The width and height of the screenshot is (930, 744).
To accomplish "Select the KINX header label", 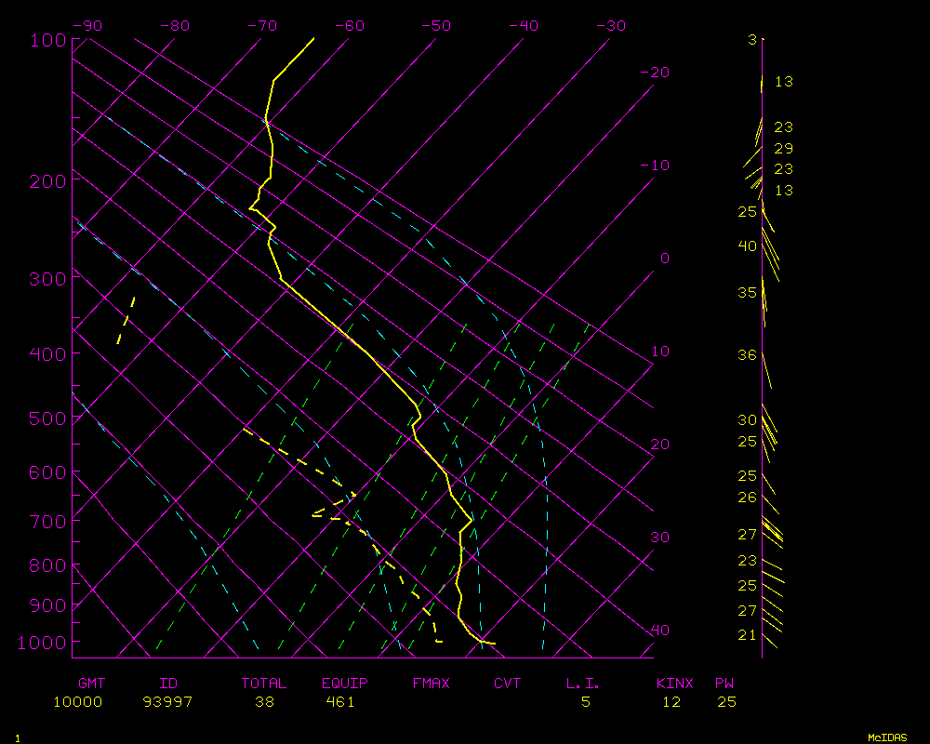I will point(675,684).
